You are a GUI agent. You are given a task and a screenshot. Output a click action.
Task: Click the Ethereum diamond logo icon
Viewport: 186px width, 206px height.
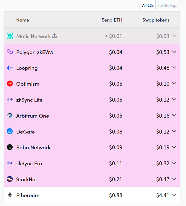point(10,195)
